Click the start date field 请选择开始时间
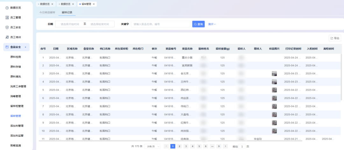Image resolution: width=344 pixels, height=150 pixels. click(x=69, y=24)
